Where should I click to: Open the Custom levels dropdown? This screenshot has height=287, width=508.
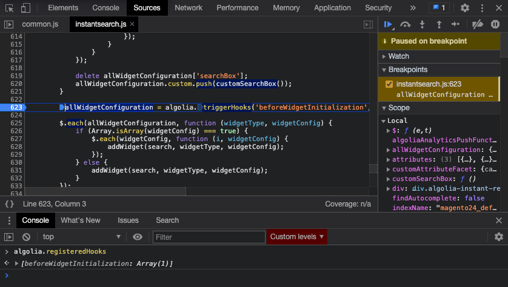296,237
